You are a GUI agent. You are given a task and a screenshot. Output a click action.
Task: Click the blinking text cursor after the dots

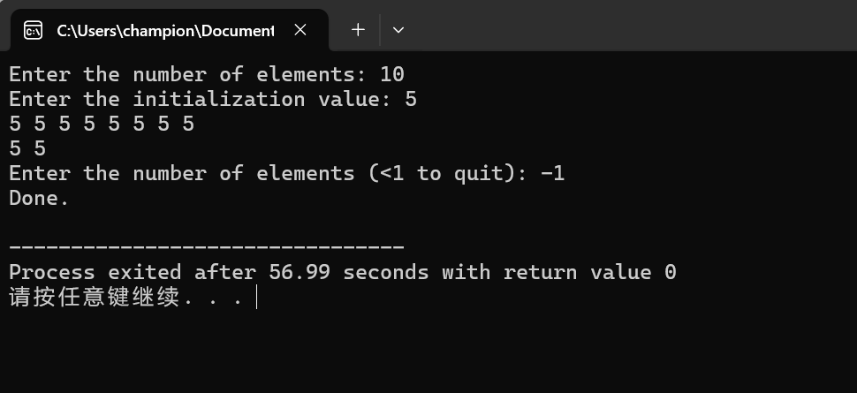pos(256,298)
